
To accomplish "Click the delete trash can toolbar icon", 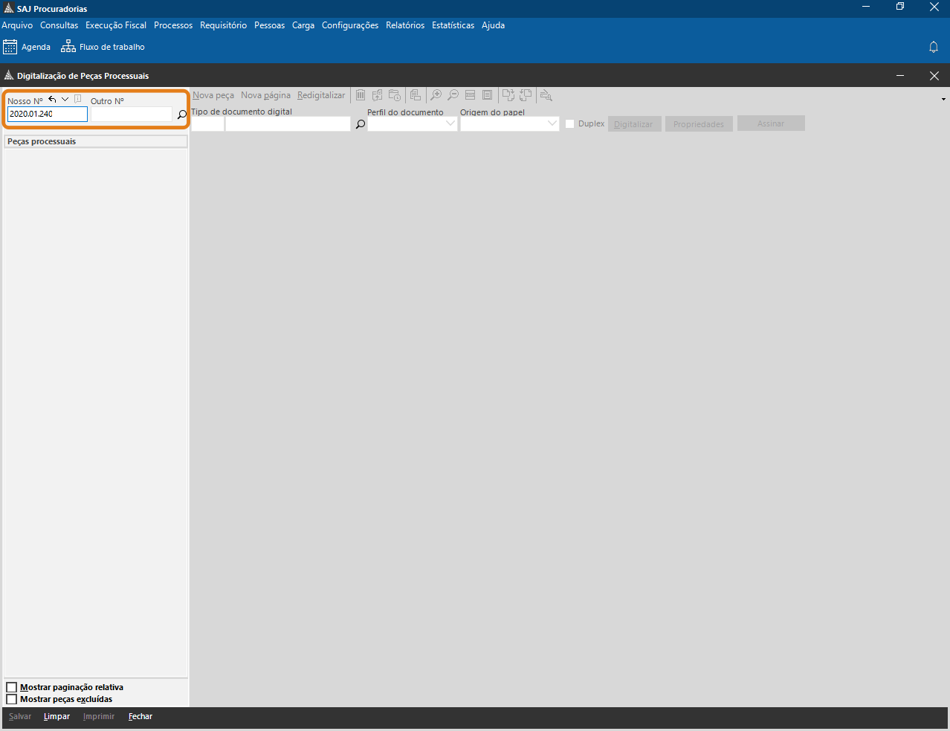I will [x=361, y=95].
